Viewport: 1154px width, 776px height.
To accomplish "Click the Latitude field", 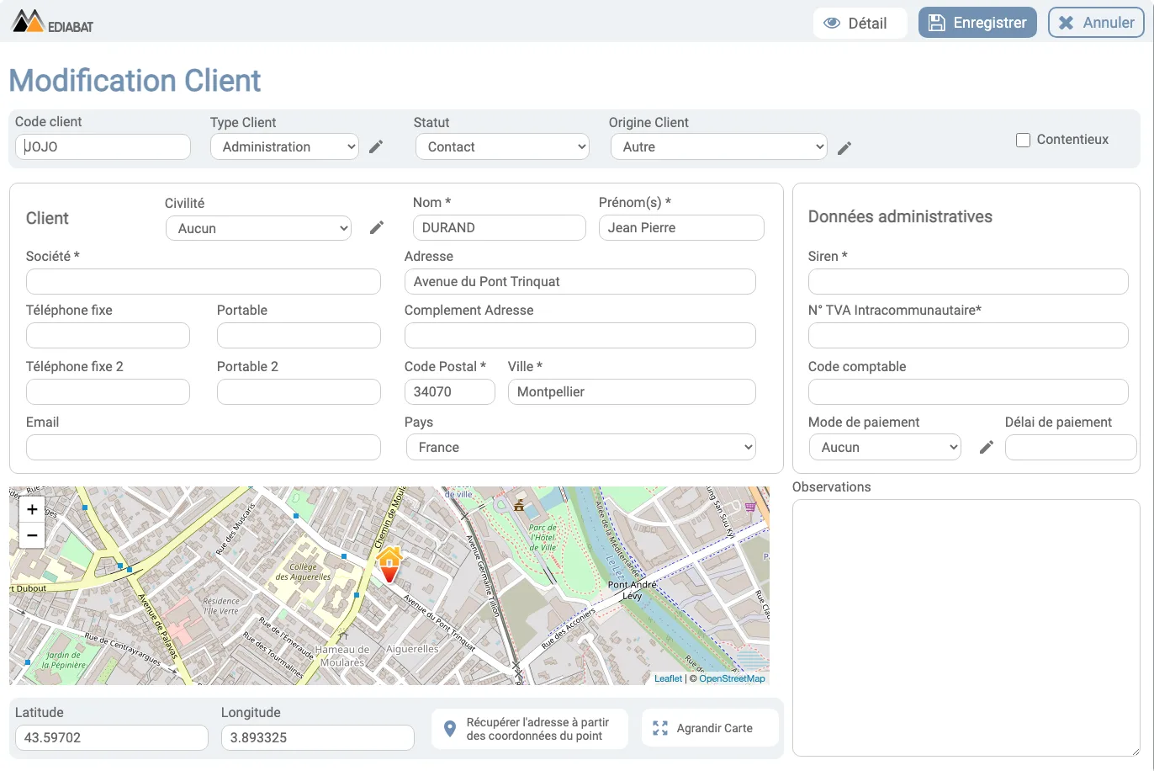I will pos(112,737).
